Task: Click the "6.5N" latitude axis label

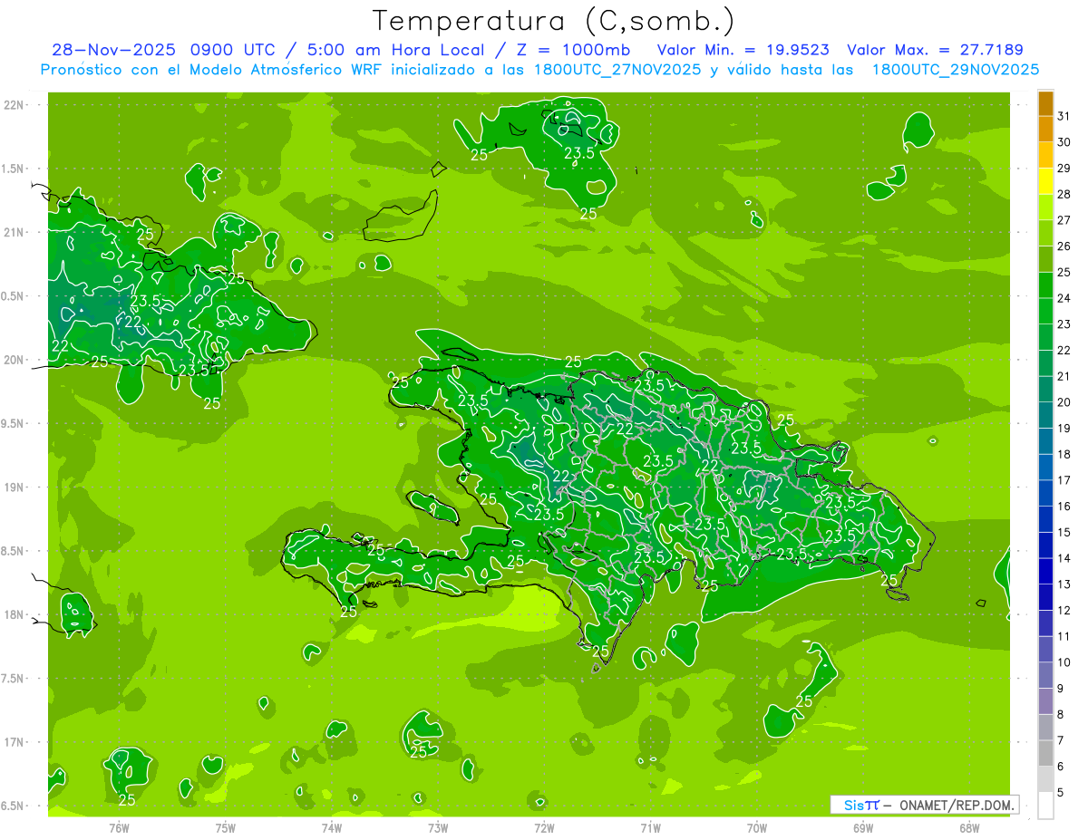Action: point(13,806)
